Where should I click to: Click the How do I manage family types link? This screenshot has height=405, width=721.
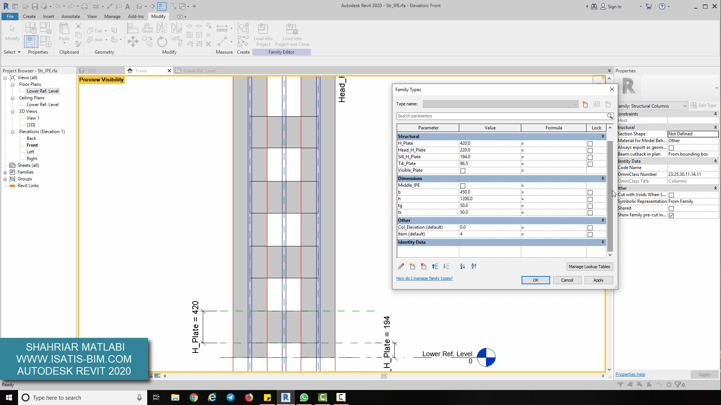[424, 278]
